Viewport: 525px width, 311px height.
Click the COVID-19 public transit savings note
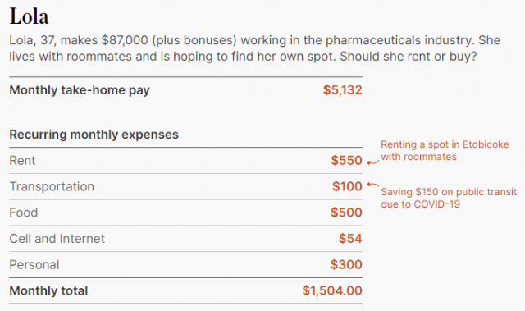pos(449,198)
